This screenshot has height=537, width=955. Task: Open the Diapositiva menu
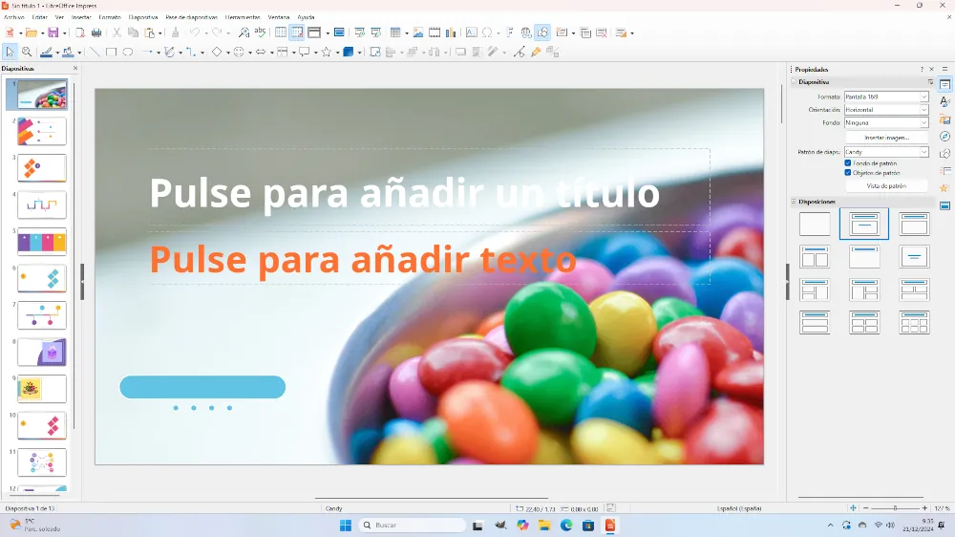click(143, 17)
